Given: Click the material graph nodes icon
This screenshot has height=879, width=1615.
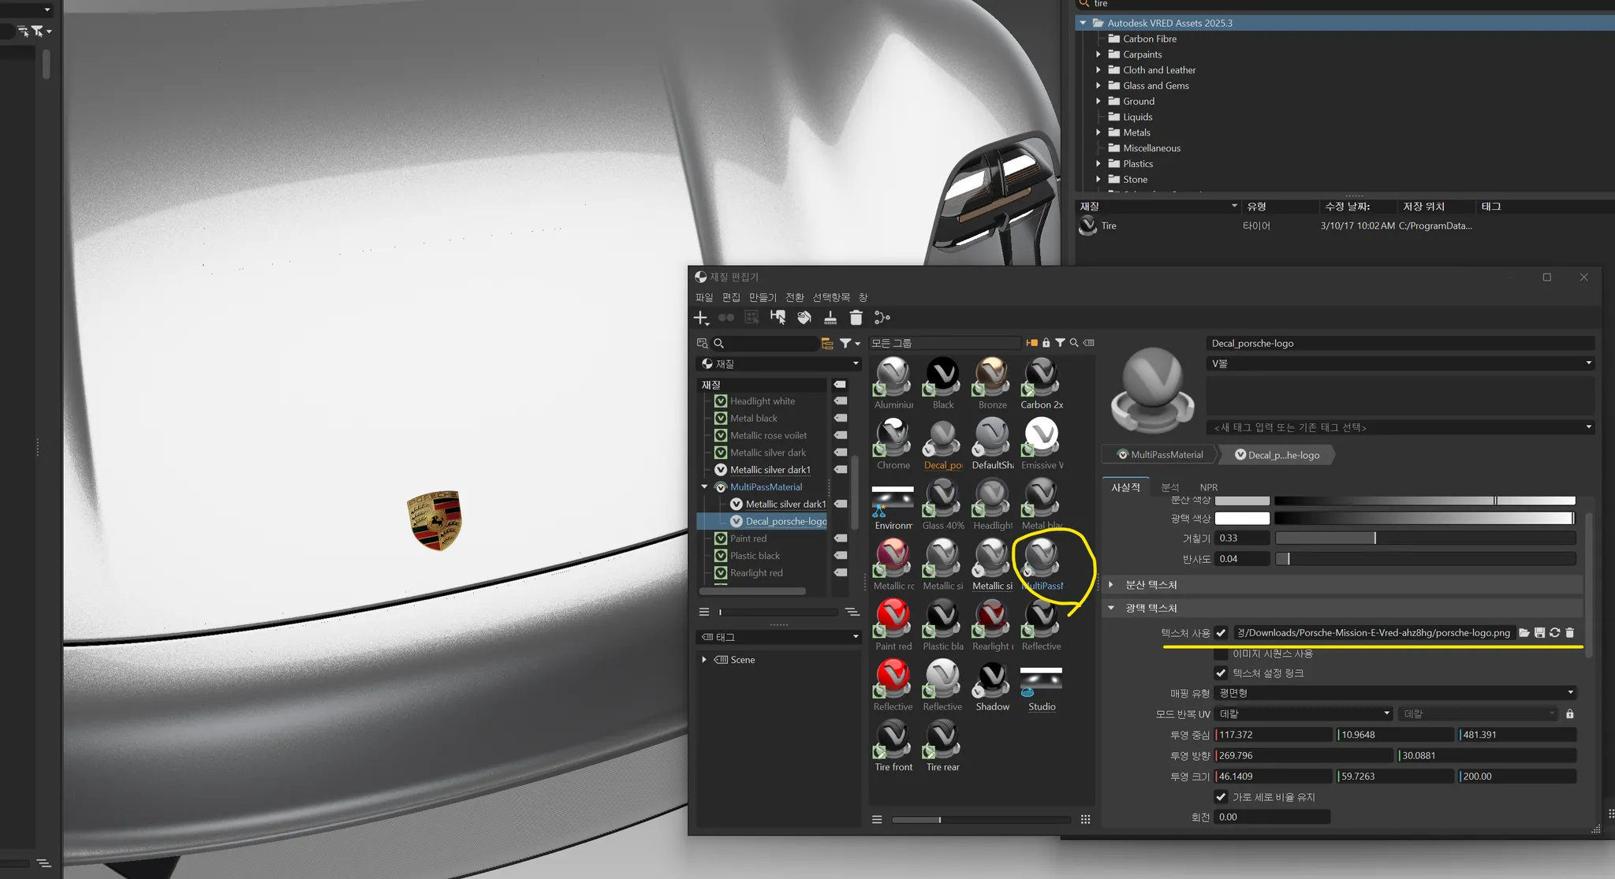Looking at the screenshot, I should point(882,318).
